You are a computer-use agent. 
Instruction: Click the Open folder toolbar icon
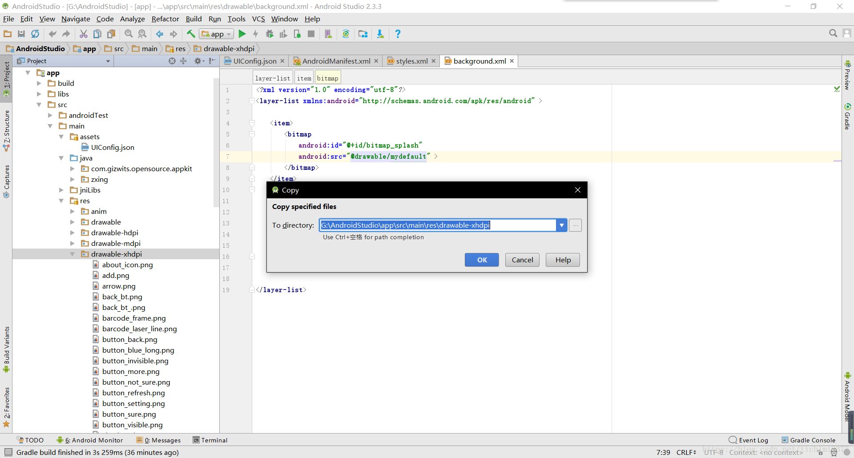pyautogui.click(x=8, y=34)
